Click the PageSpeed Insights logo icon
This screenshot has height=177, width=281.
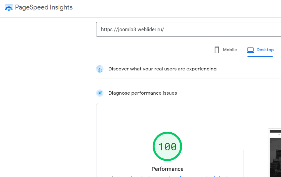coord(9,8)
